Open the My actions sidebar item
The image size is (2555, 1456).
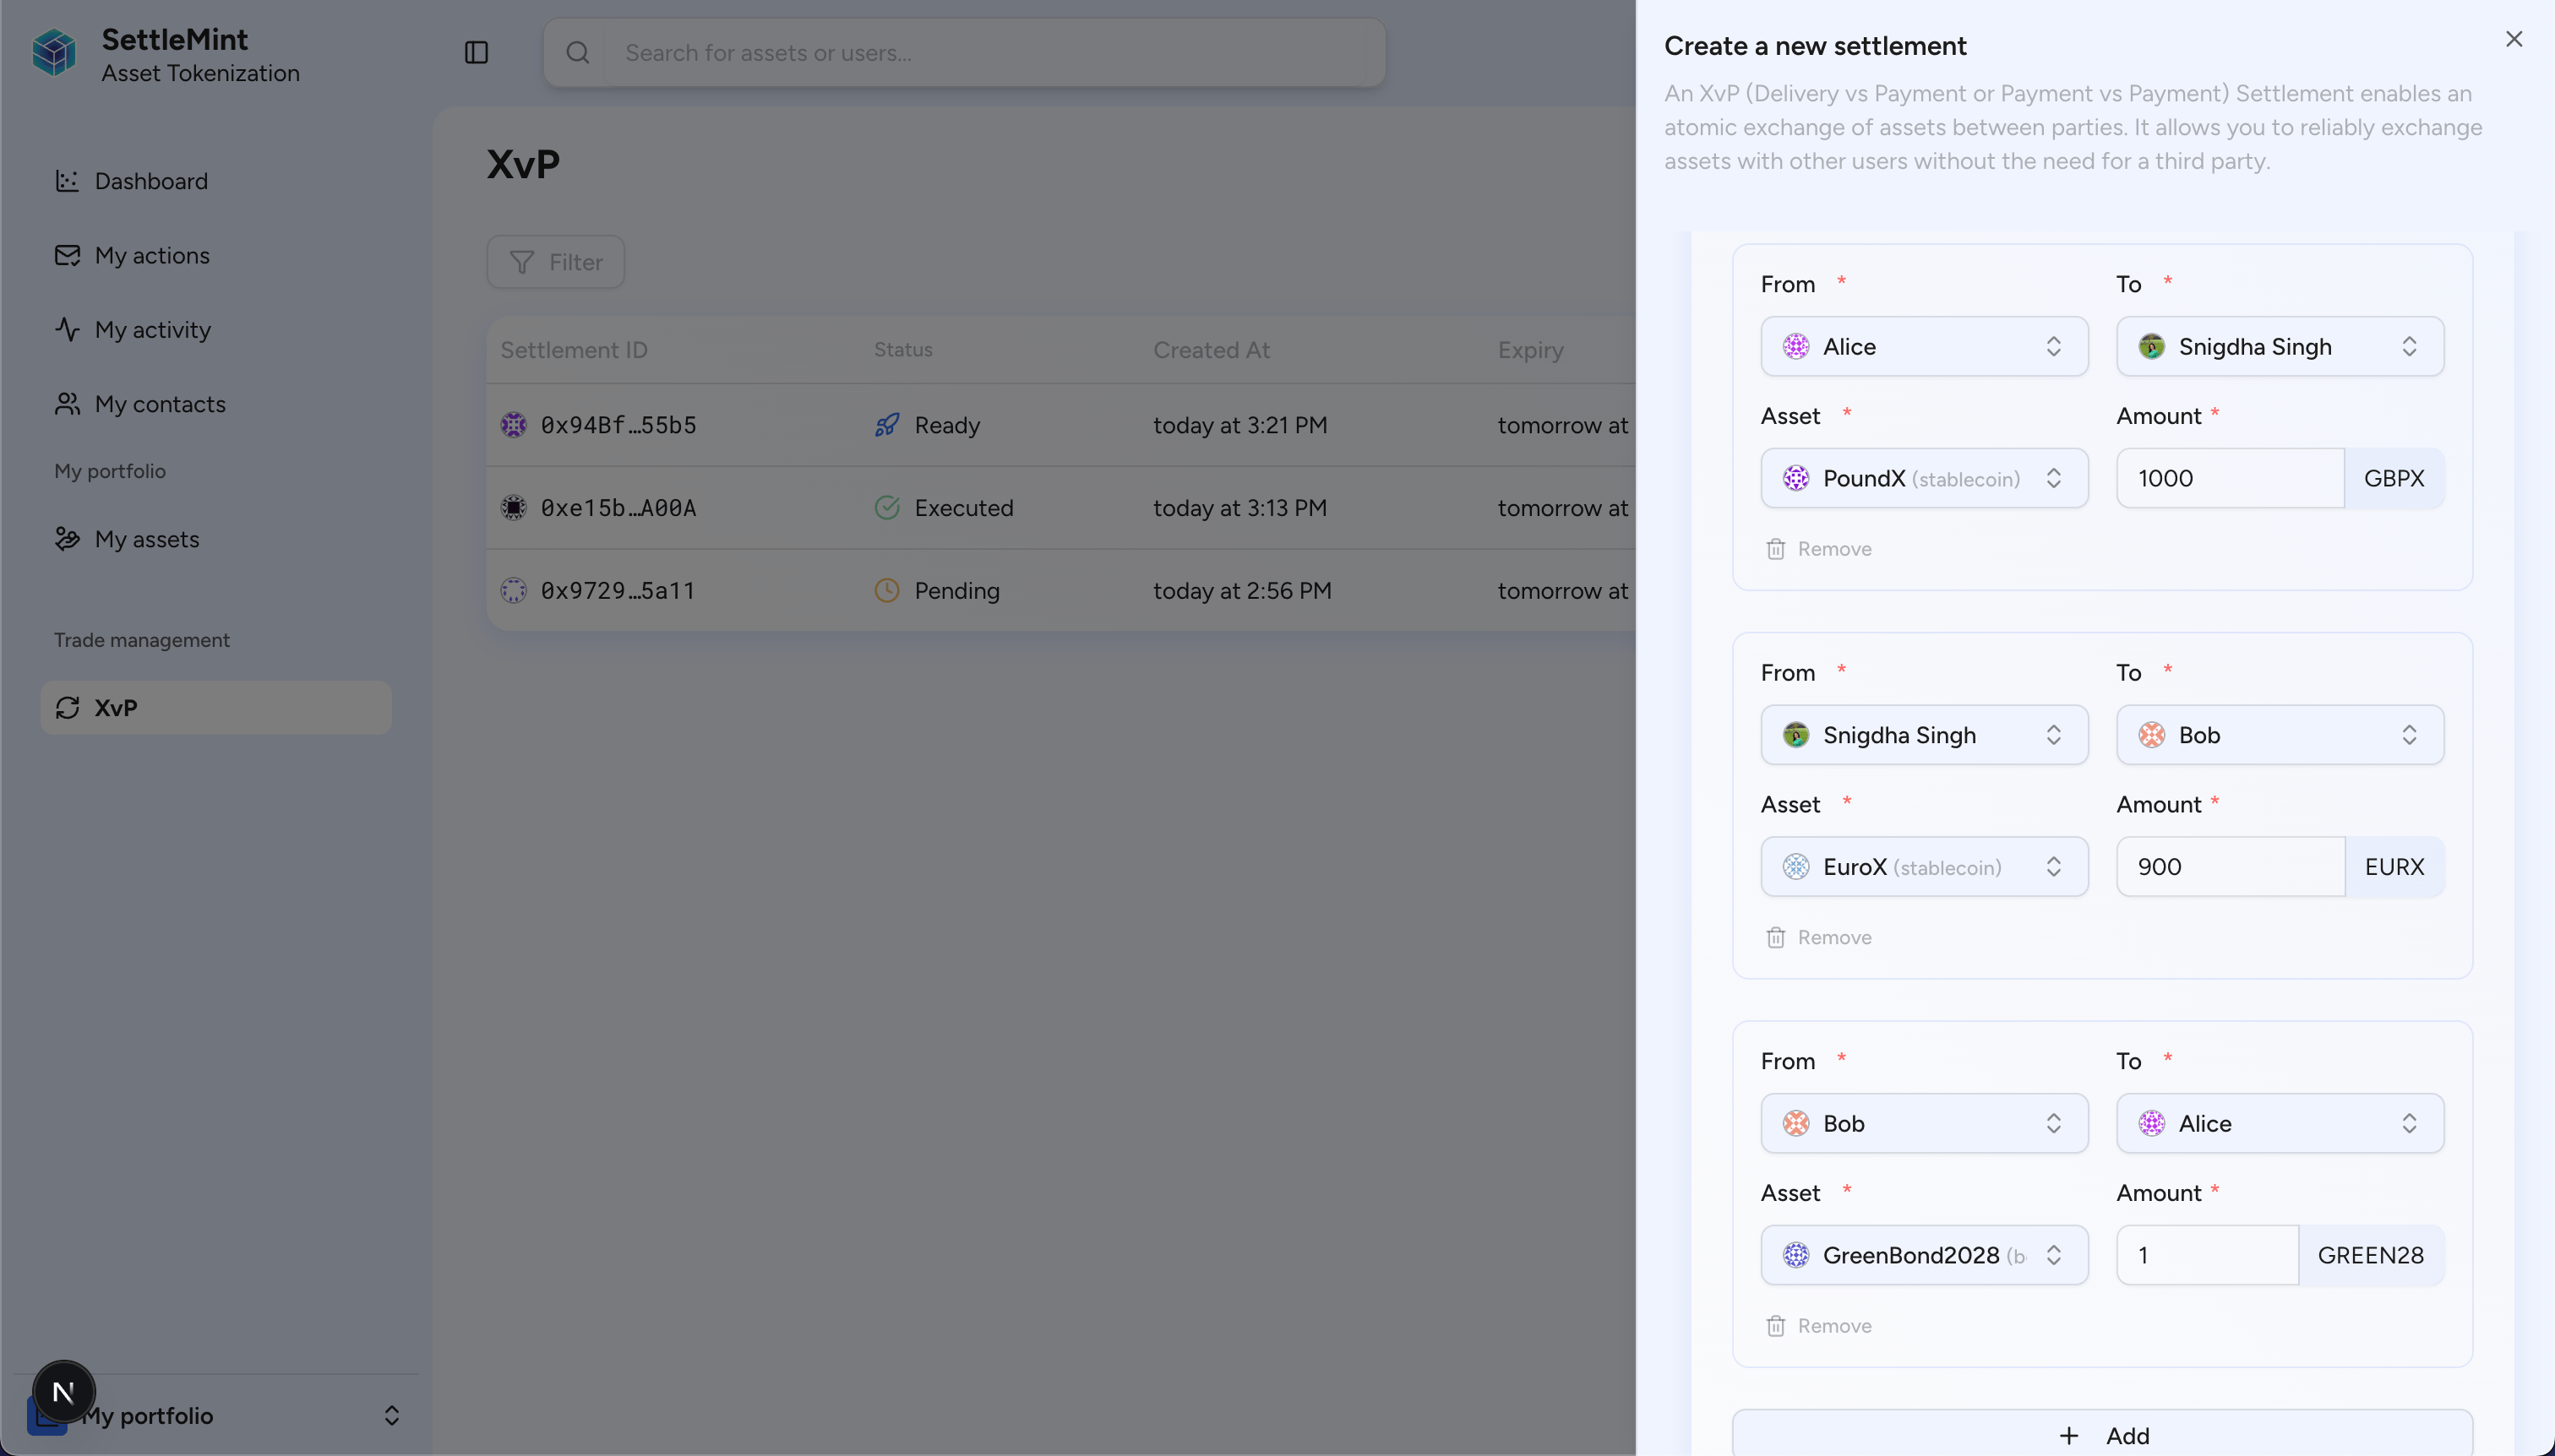(152, 256)
